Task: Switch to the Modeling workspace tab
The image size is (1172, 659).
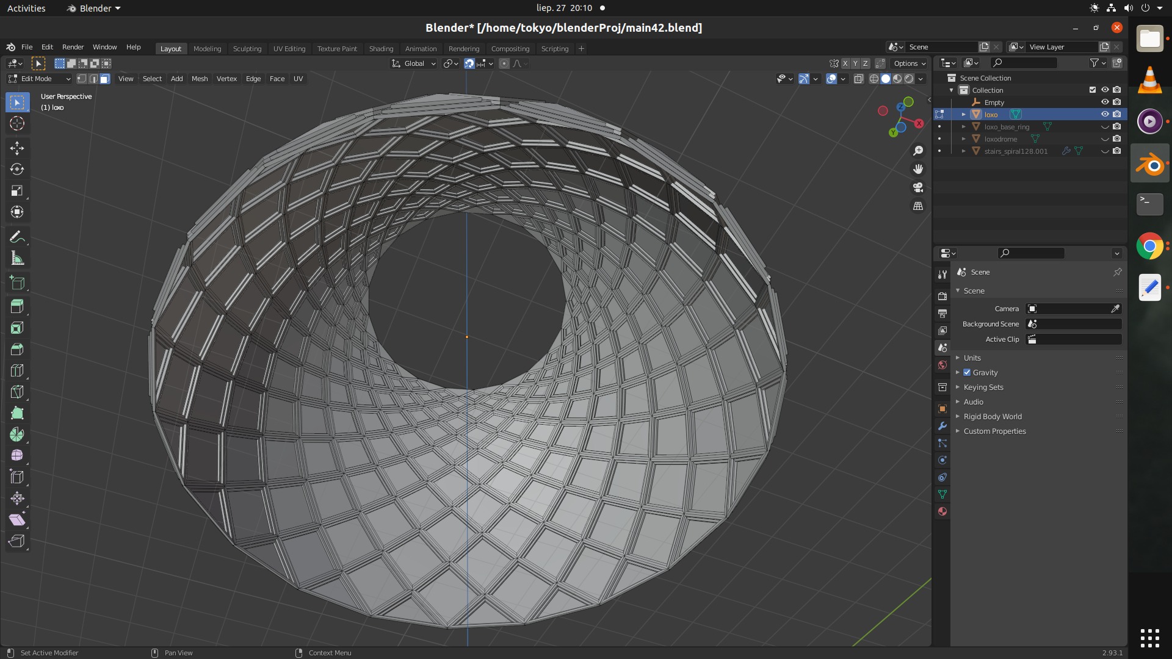Action: (207, 48)
